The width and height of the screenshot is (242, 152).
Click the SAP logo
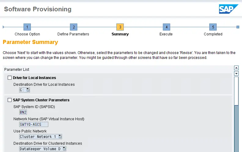(x=229, y=9)
